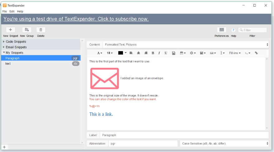Toggle italic formatting

click(159, 53)
